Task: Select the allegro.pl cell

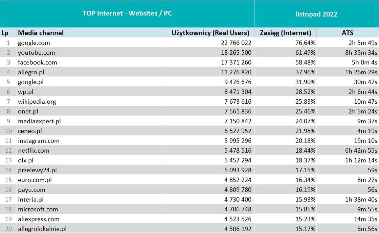Action: click(x=31, y=72)
